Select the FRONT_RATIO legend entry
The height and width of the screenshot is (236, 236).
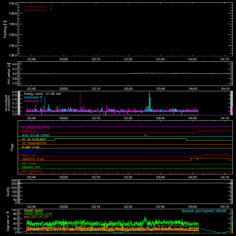(34, 211)
